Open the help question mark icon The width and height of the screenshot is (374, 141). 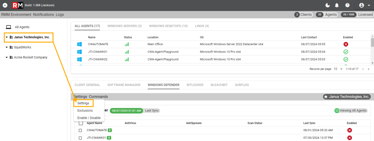click(348, 5)
